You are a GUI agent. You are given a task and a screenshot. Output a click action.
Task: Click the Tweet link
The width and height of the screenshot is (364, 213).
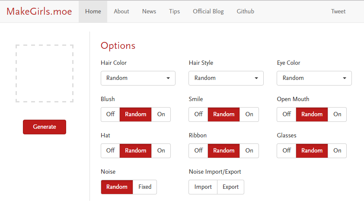click(338, 12)
